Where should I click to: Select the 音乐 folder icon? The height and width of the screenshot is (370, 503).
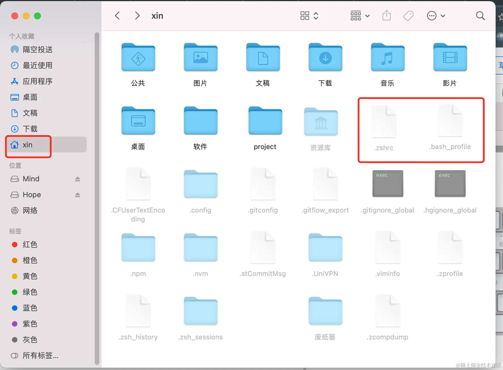(x=388, y=57)
